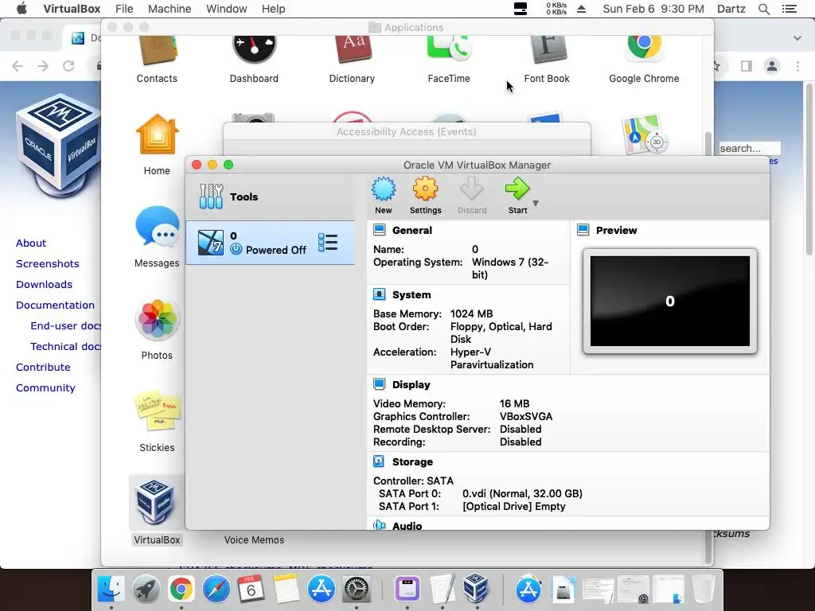The width and height of the screenshot is (815, 611).
Task: Click the eject icon in the menu bar
Action: click(582, 9)
